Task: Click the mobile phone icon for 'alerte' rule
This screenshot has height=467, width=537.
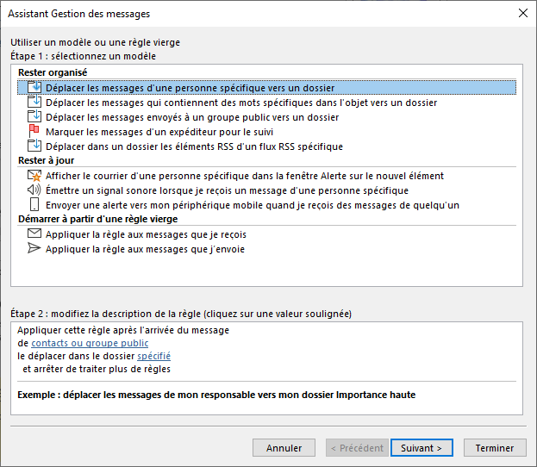Action: [34, 205]
